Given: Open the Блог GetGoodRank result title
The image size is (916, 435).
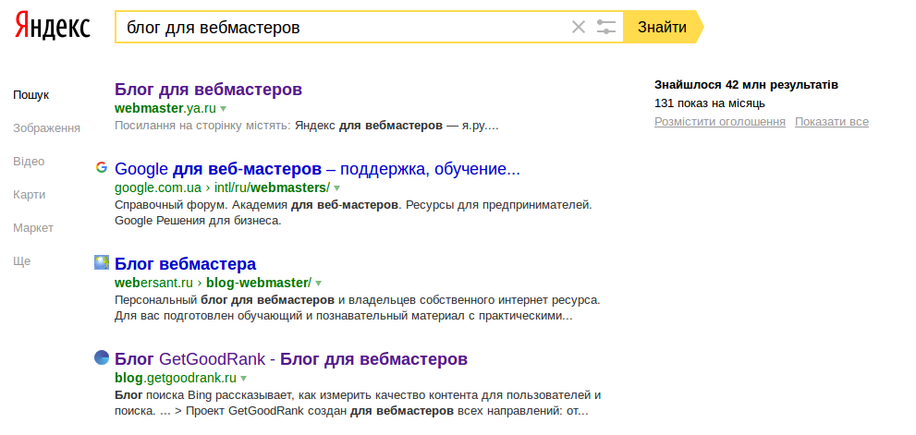Looking at the screenshot, I should [291, 358].
